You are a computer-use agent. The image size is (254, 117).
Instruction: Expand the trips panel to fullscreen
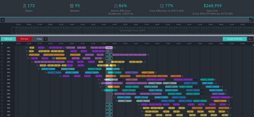pyautogui.click(x=251, y=20)
